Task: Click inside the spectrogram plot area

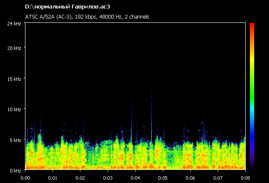Action: pos(136,96)
